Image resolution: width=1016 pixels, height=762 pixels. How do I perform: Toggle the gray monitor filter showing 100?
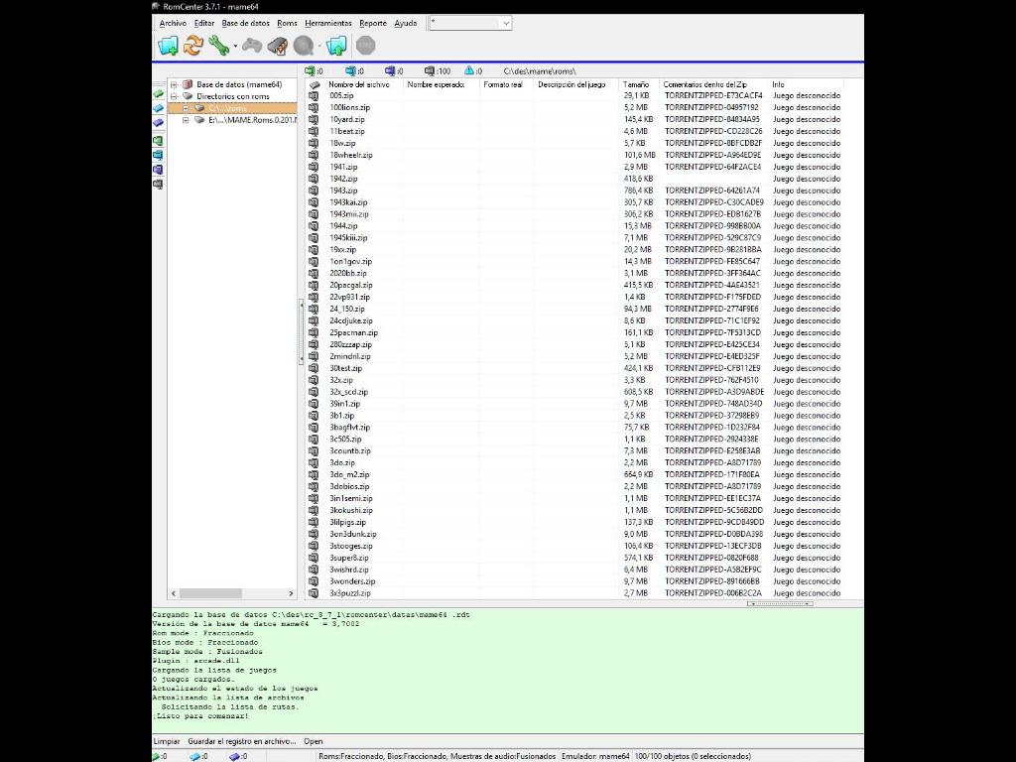pos(430,71)
